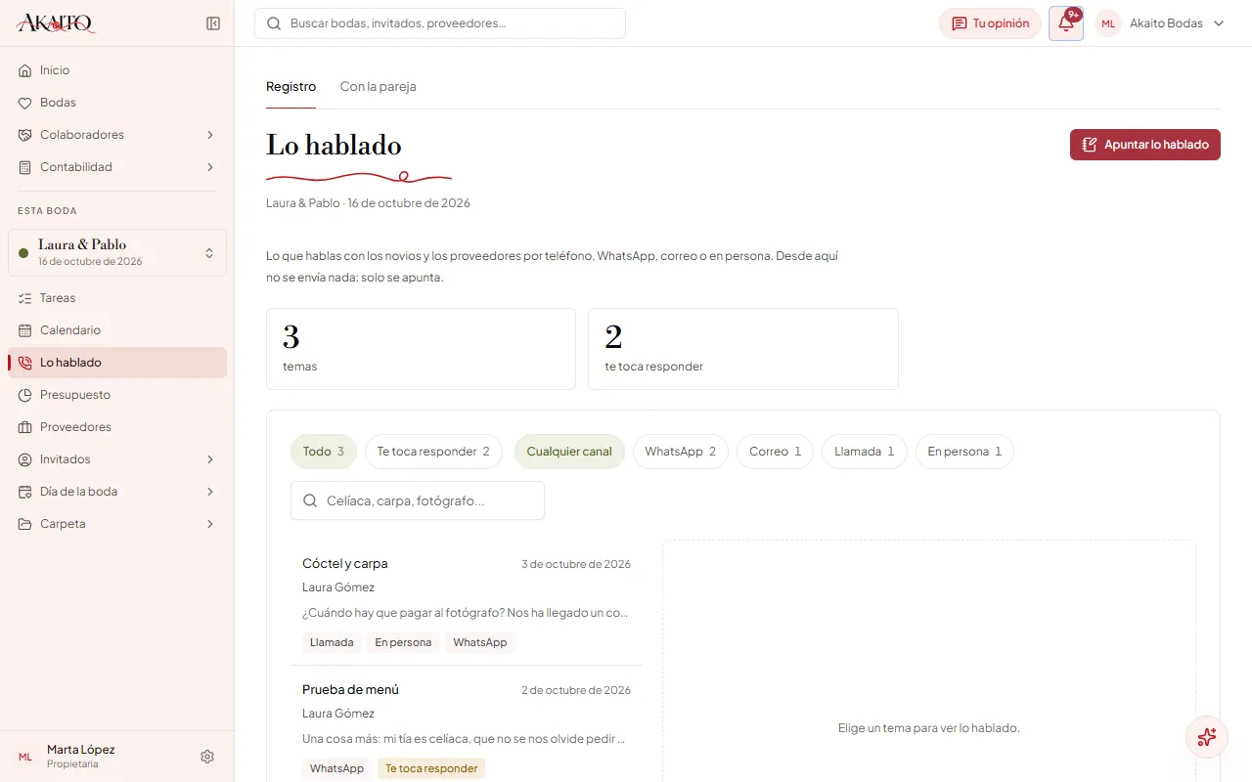This screenshot has height=782, width=1252.
Task: Open settings gear next to Marta López
Action: pyautogui.click(x=207, y=757)
